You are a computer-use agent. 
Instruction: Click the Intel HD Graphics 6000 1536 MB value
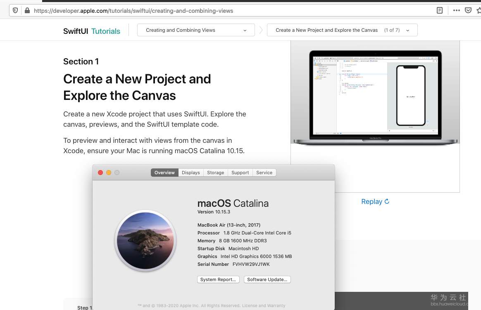click(x=256, y=256)
